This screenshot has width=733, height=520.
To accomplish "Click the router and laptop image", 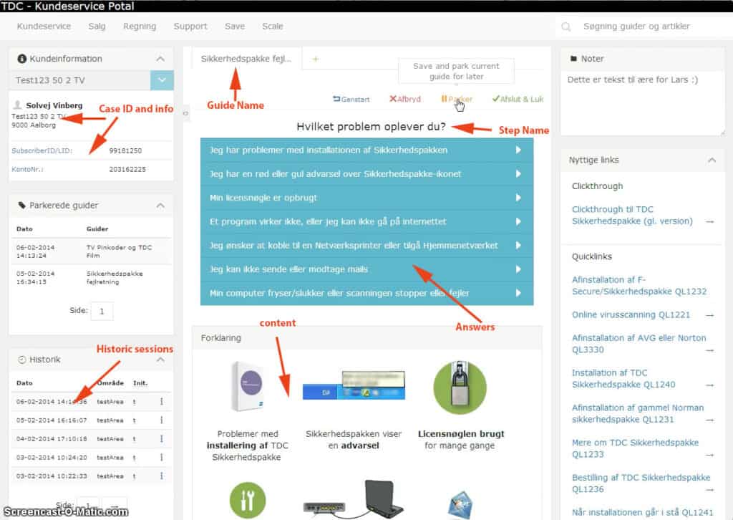I will point(353,499).
